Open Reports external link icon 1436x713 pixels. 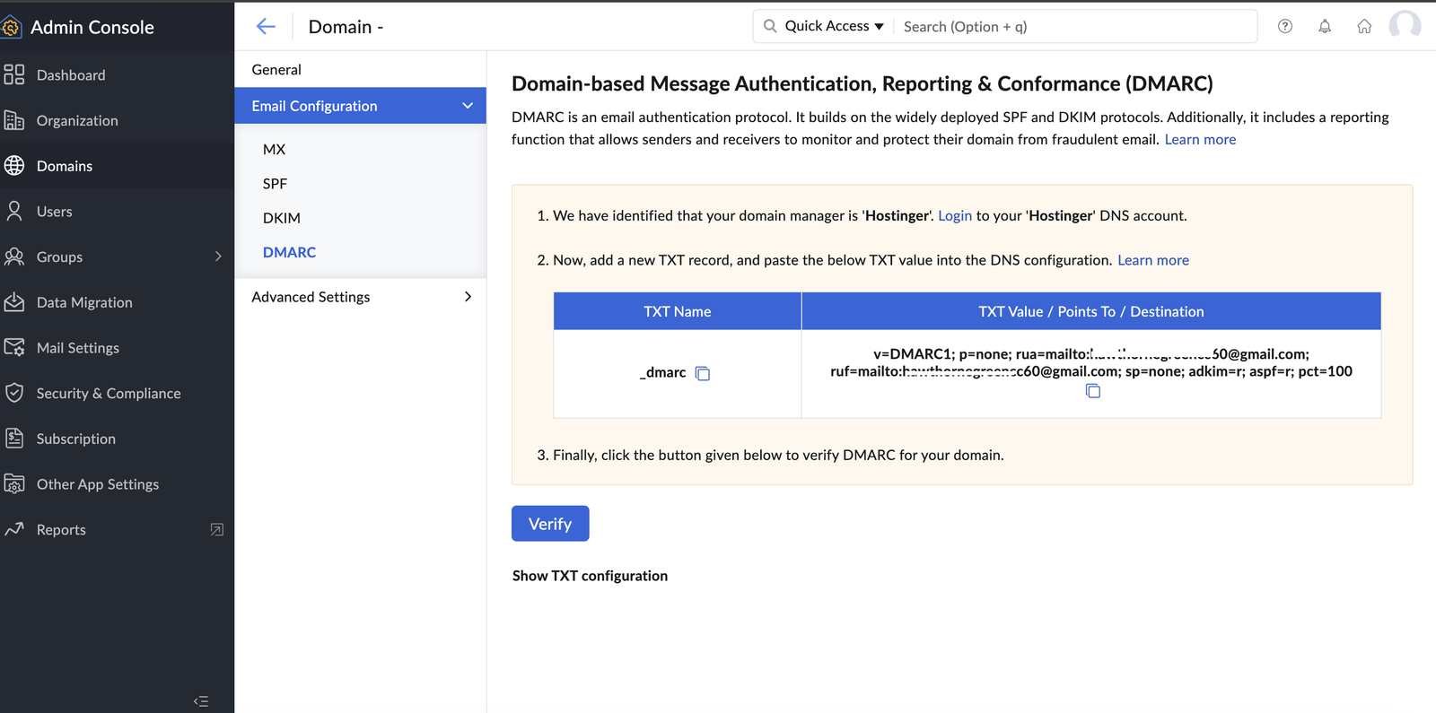click(216, 530)
